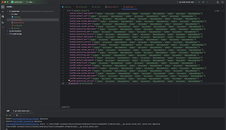Open the Commit tool window
Screen dimensions: 226x130
[3, 12]
